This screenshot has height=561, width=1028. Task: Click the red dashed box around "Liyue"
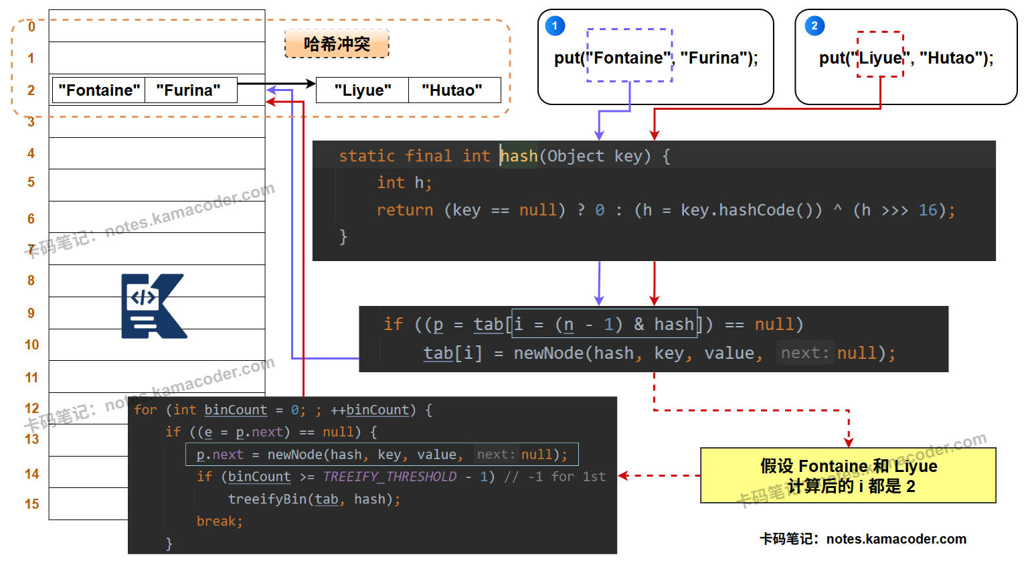click(x=880, y=55)
